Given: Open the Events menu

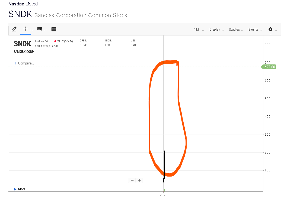Looking at the screenshot, I should coord(255,30).
